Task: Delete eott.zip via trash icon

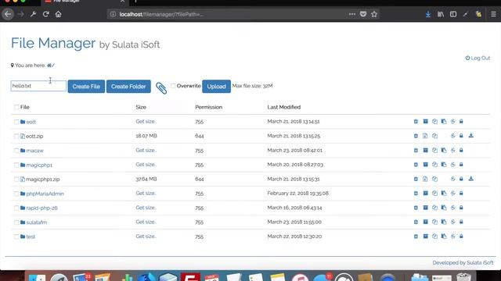Action: point(416,136)
